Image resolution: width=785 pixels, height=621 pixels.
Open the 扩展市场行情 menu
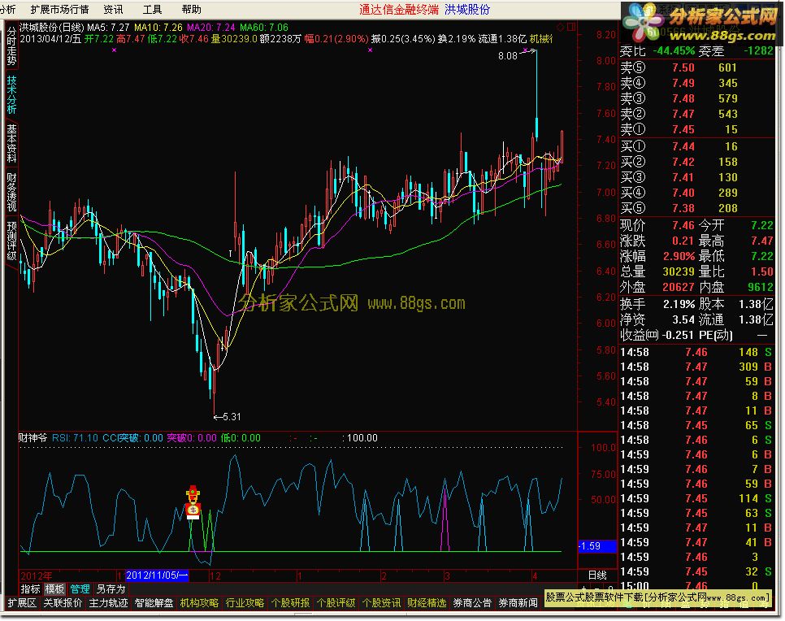coord(59,10)
